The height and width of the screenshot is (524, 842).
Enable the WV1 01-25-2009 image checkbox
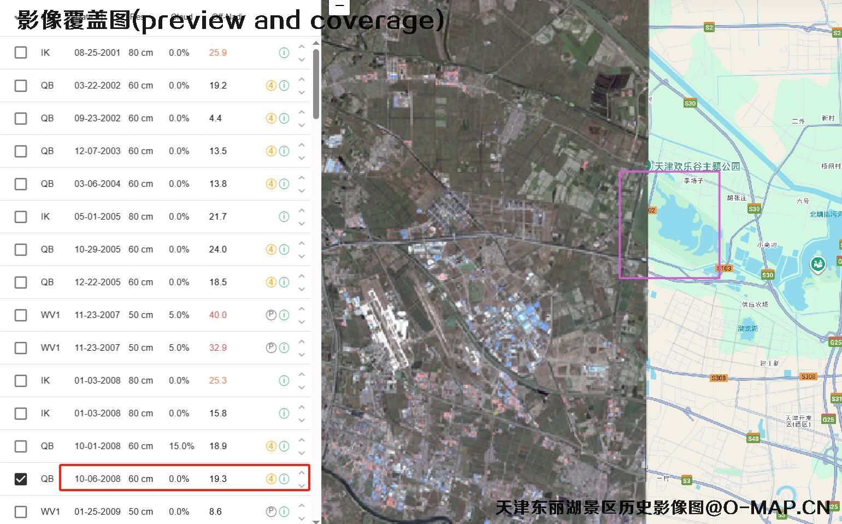[21, 512]
